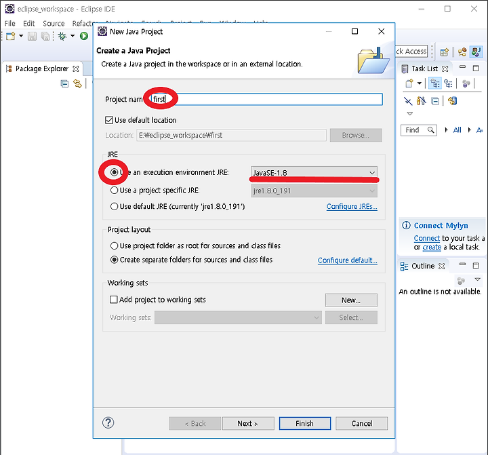Click the create local task link
This screenshot has height=455, width=488.
click(432, 248)
